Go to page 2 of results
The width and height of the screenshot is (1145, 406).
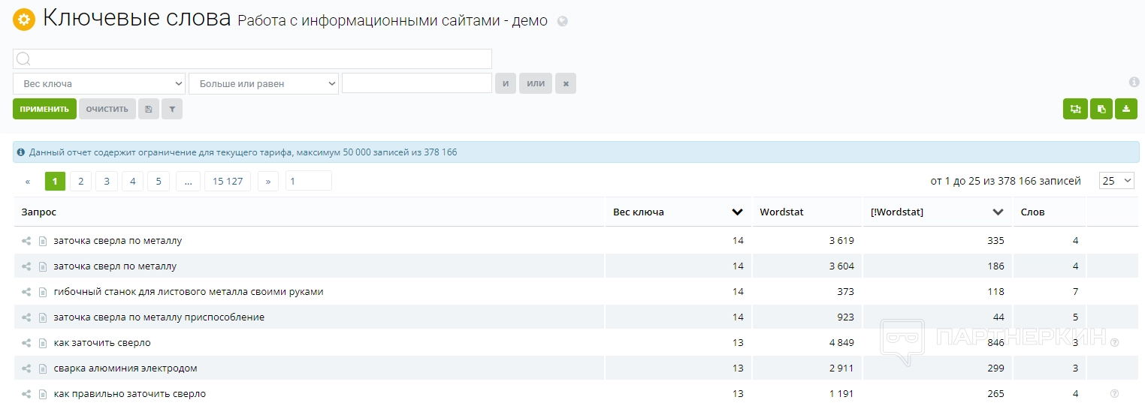click(80, 181)
